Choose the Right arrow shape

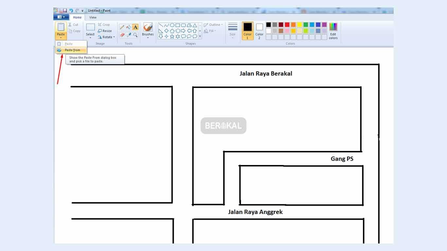coord(183,31)
